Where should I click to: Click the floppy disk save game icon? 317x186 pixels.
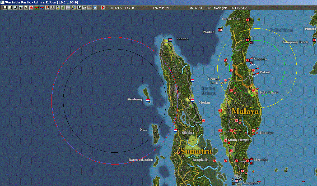point(5,8)
